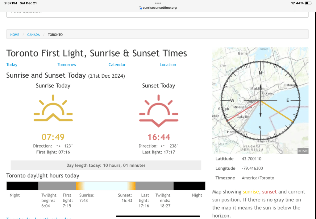Click the yellow sunrise sun icon
The width and height of the screenshot is (316, 219).
53,110
